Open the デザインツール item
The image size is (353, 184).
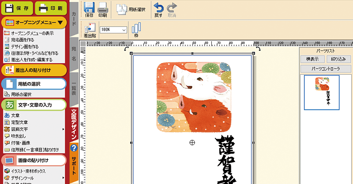click(x=19, y=178)
